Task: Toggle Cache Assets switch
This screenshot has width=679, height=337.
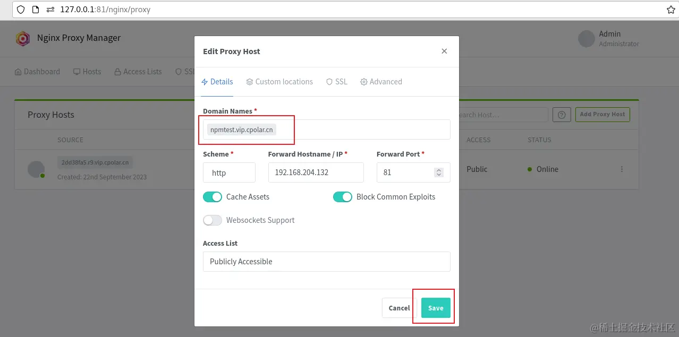Action: click(x=213, y=197)
